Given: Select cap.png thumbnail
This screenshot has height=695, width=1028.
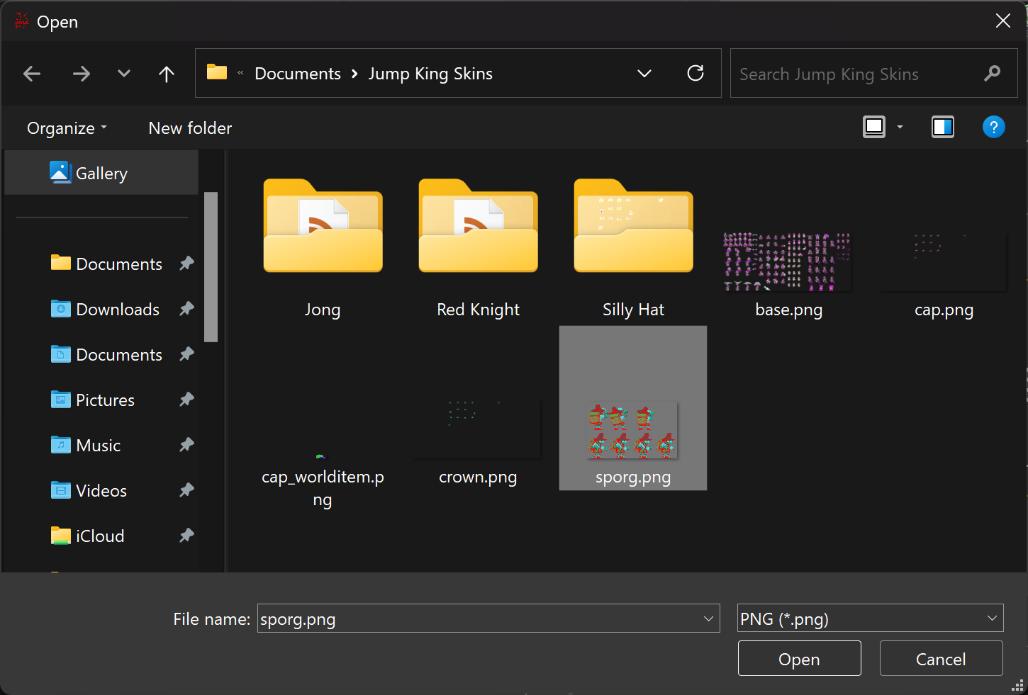Looking at the screenshot, I should click(944, 262).
